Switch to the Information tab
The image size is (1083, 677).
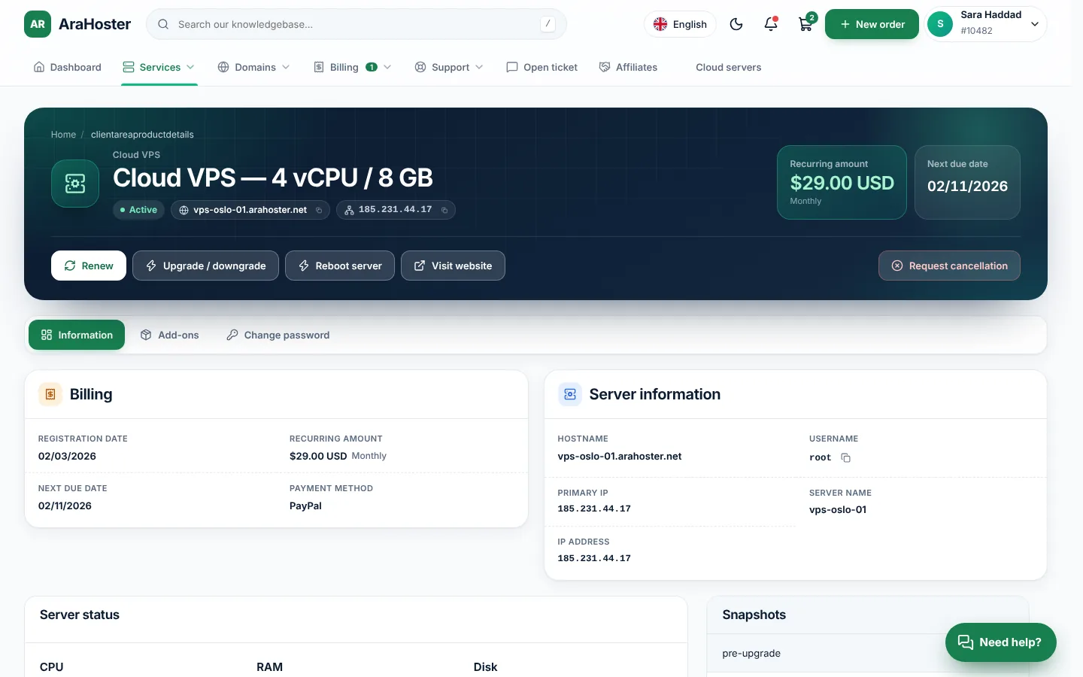[77, 335]
